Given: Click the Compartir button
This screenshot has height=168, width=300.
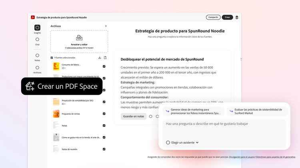Looking at the screenshot, I should 213,17.
